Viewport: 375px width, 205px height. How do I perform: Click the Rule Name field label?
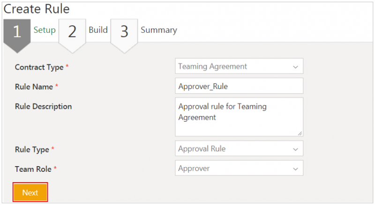tap(35, 87)
